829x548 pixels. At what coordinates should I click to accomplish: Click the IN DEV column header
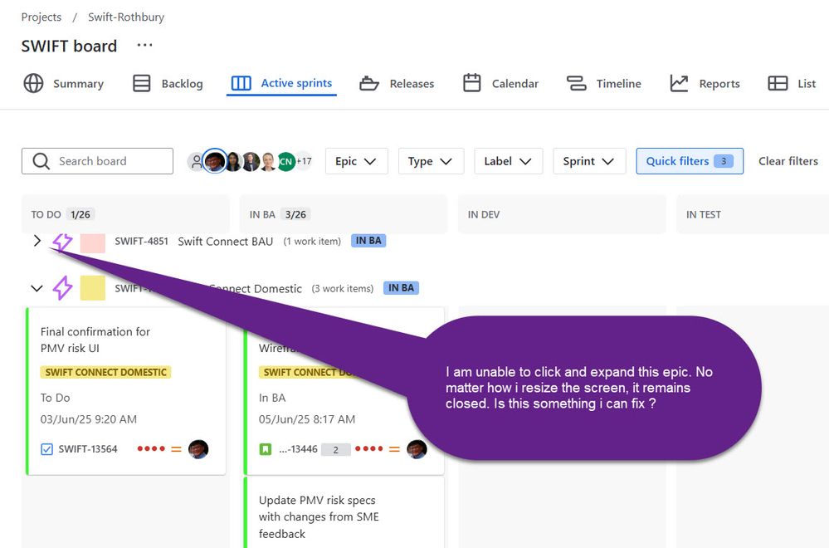tap(562, 214)
